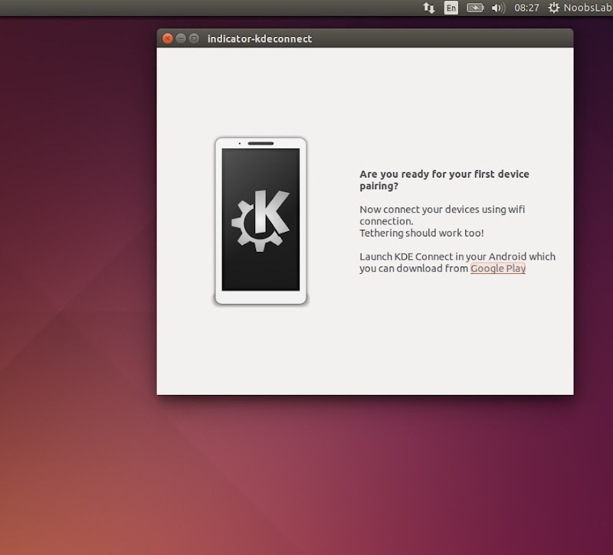Click the 'Are you ready for your first device pairing?' heading

tap(444, 180)
